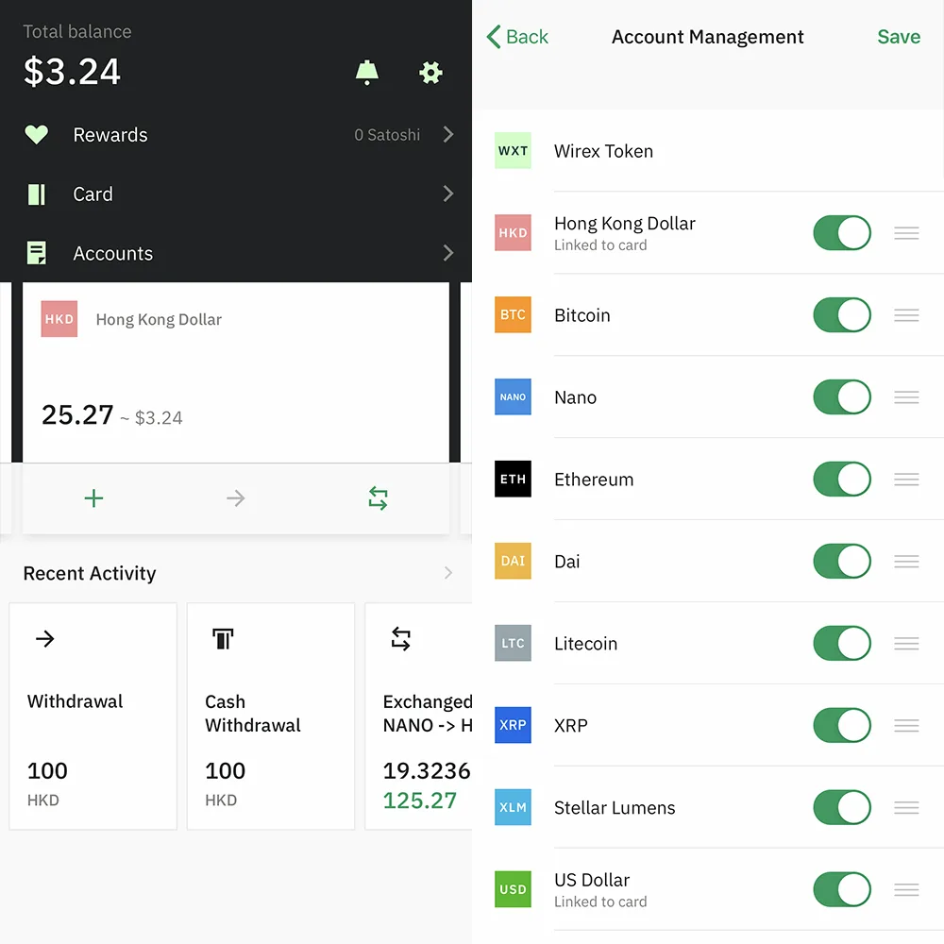The height and width of the screenshot is (944, 944).
Task: Go Back from Account Management
Action: pyautogui.click(x=517, y=37)
